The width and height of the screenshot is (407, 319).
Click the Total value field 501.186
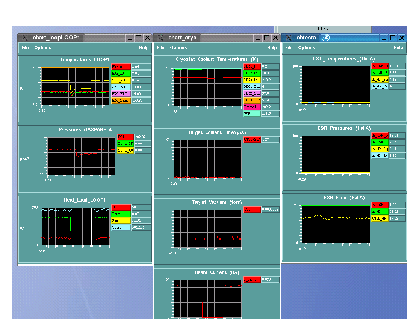click(x=141, y=227)
